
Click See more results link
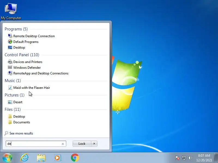coord(21,133)
